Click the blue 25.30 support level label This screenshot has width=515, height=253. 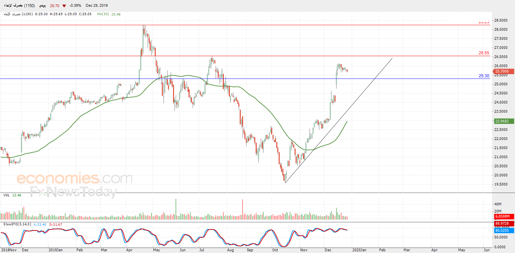pyautogui.click(x=484, y=76)
